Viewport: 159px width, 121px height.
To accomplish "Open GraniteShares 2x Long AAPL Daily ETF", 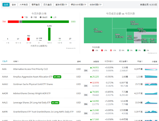I will coord(43,112).
